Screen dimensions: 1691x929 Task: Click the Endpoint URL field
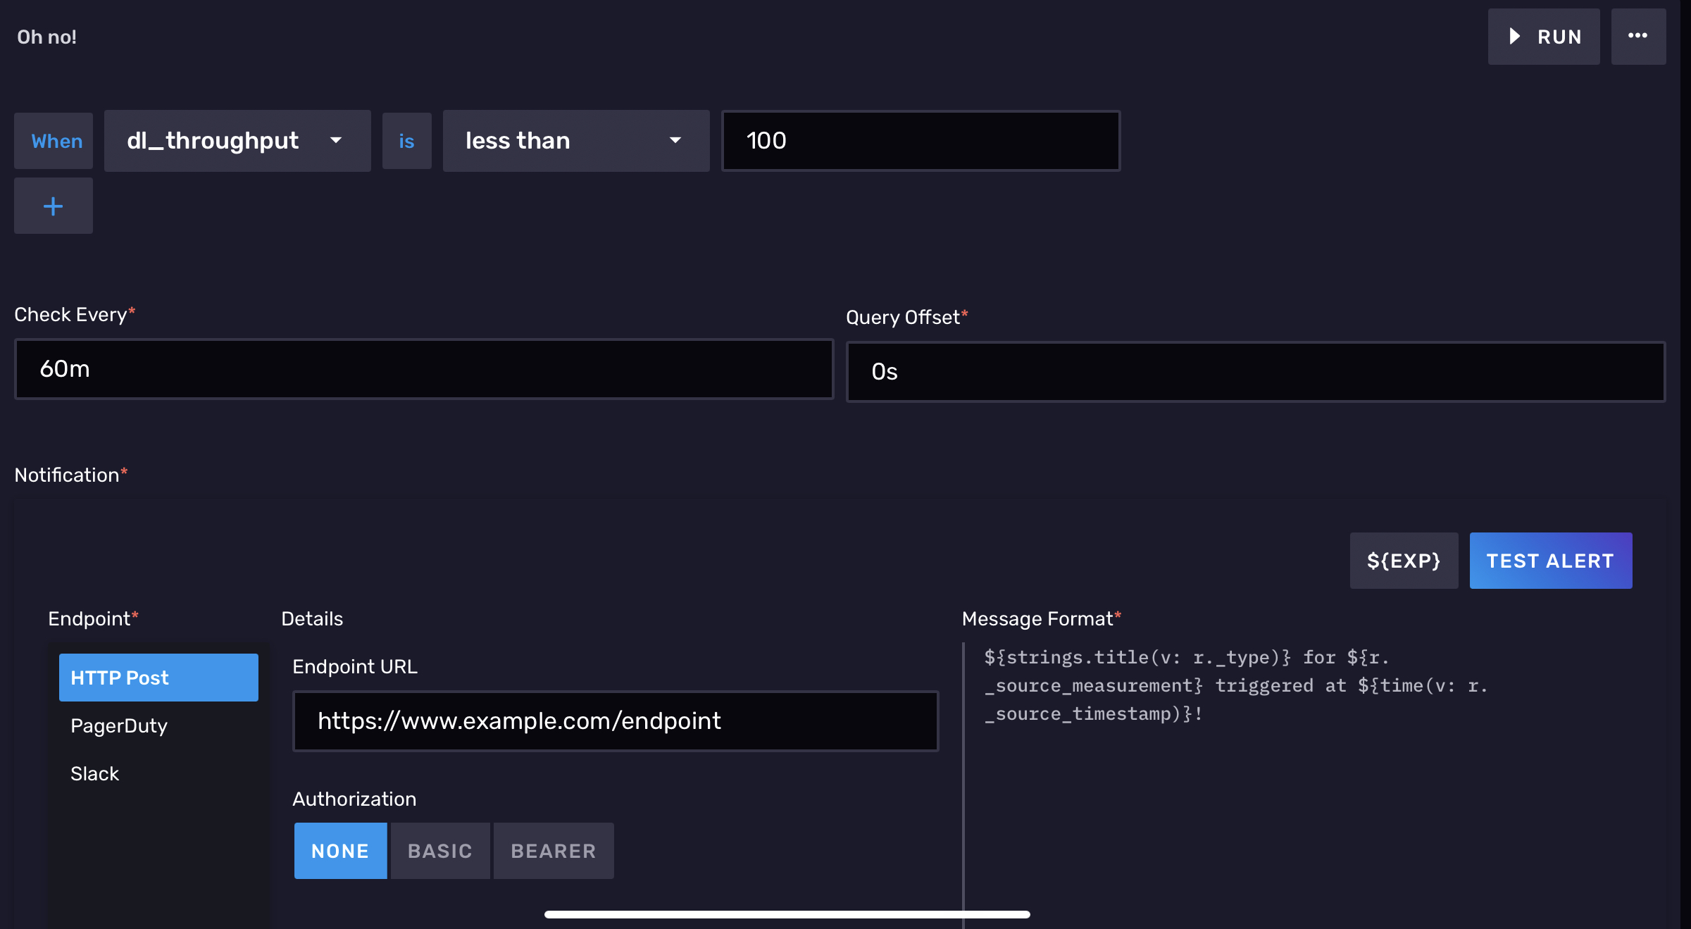point(615,721)
